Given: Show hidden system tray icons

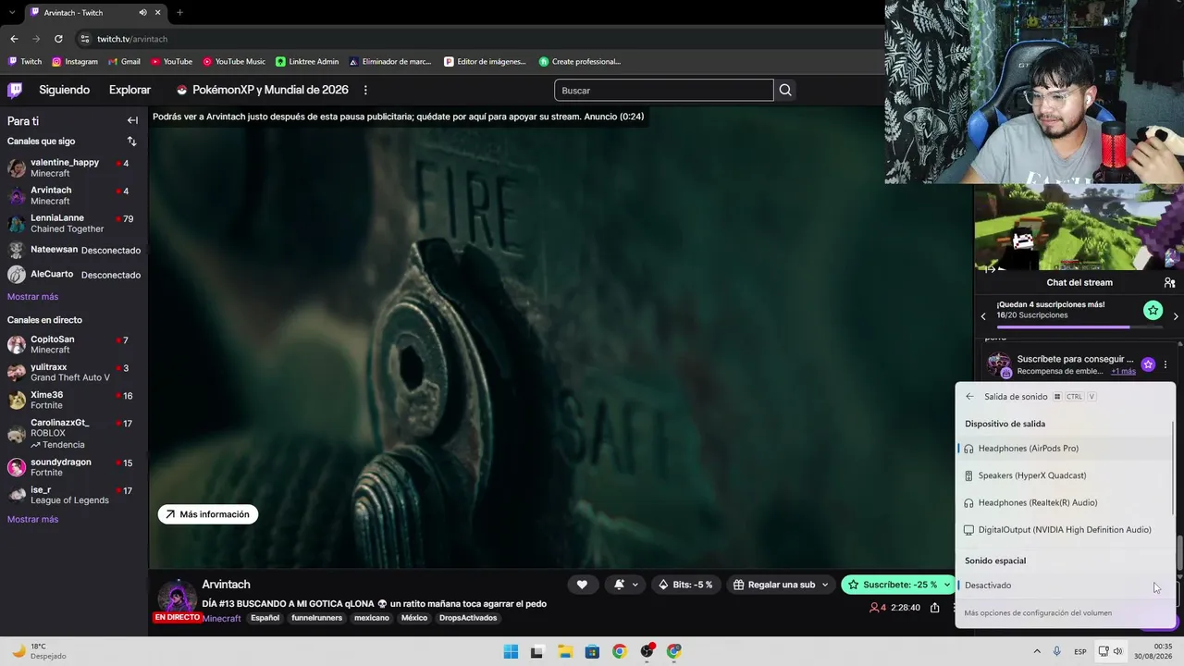Looking at the screenshot, I should [x=1036, y=651].
